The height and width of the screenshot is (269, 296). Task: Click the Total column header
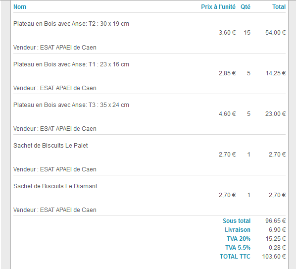(x=279, y=7)
